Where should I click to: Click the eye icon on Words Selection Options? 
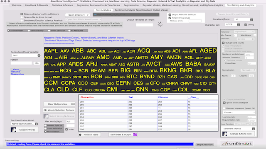tap(45, 110)
